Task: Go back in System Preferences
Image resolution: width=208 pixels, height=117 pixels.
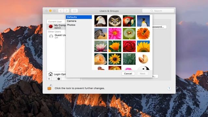Action: (x=61, y=11)
